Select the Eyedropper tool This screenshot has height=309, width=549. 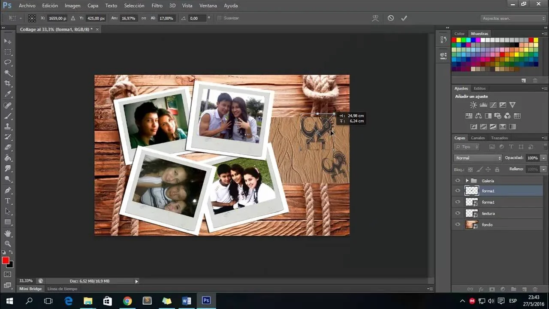[8, 94]
